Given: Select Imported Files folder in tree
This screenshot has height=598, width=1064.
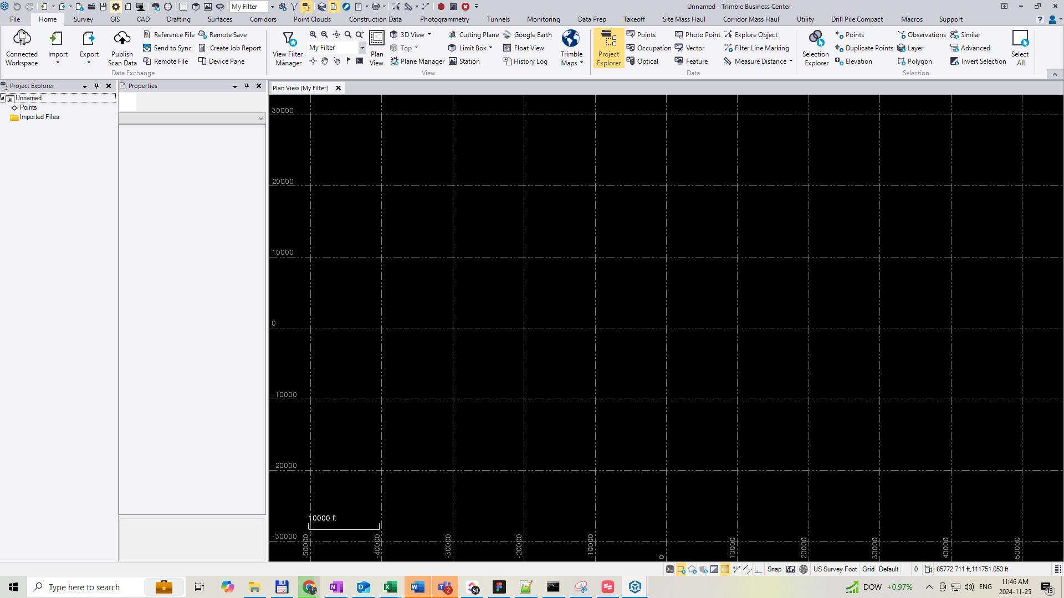Looking at the screenshot, I should tap(39, 117).
